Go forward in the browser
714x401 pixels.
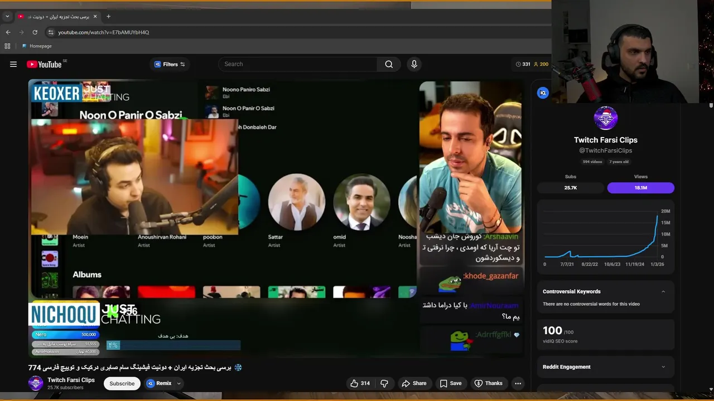coord(21,32)
